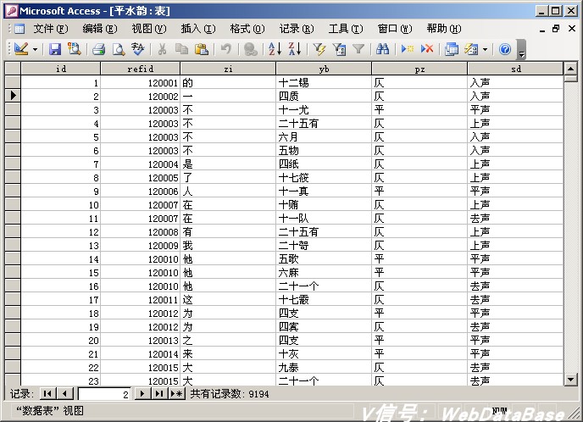Restore the inner table window
The width and height of the screenshot is (583, 422).
(x=556, y=29)
